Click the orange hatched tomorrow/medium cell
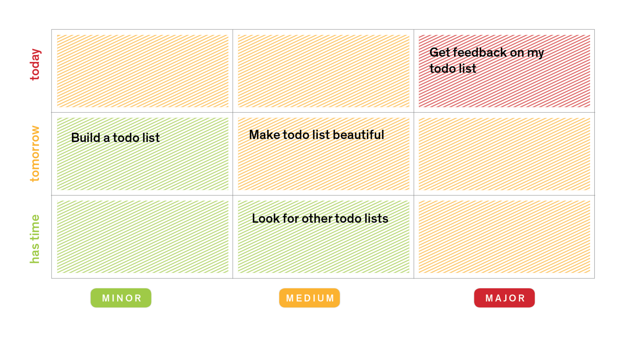The image size is (631, 340). 324,154
